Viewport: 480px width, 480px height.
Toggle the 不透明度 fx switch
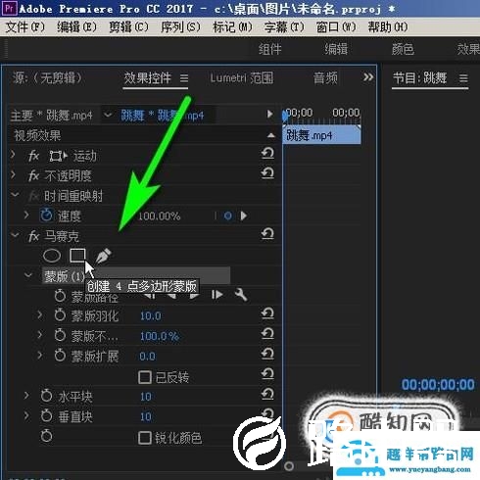tap(33, 176)
